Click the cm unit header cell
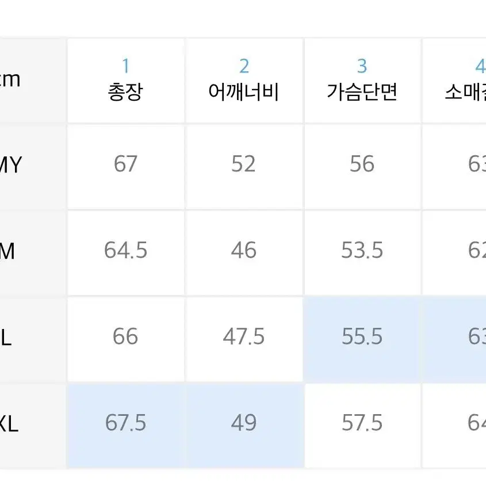486x486 pixels. (33, 81)
